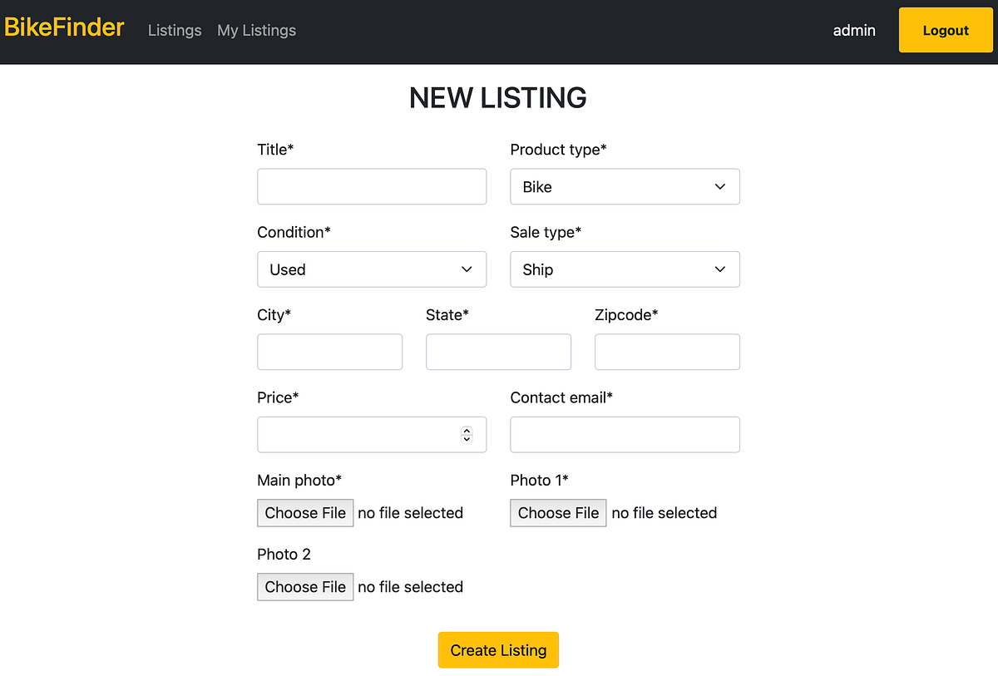Click the Title input field

(x=372, y=186)
